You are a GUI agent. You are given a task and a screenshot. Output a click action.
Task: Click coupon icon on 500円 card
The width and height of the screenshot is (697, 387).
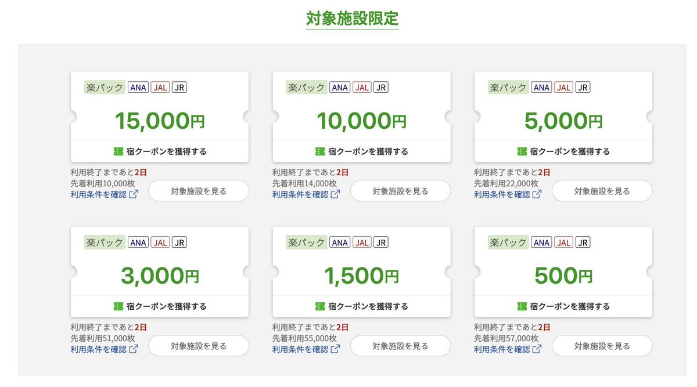pyautogui.click(x=522, y=306)
